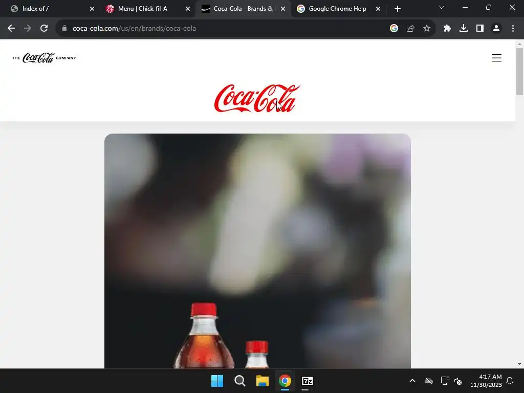Open the tab search dropdown
Screen dimensions: 524x393
coord(442,7)
